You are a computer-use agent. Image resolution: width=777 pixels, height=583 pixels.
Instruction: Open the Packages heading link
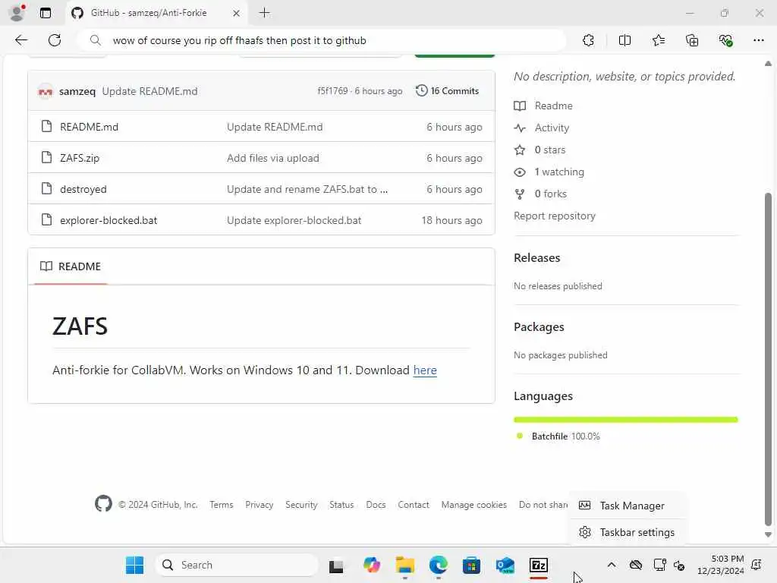point(539,327)
